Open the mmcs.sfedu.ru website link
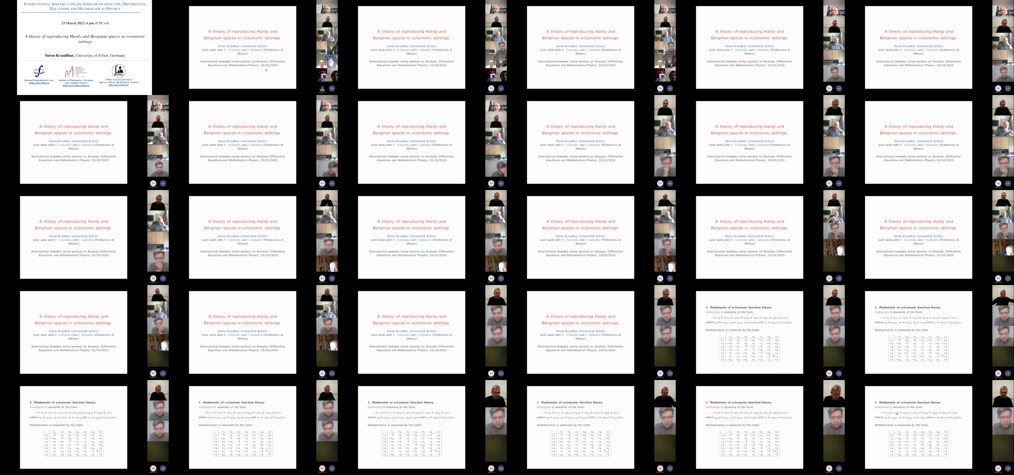Image resolution: width=1014 pixels, height=475 pixels. tap(76, 85)
